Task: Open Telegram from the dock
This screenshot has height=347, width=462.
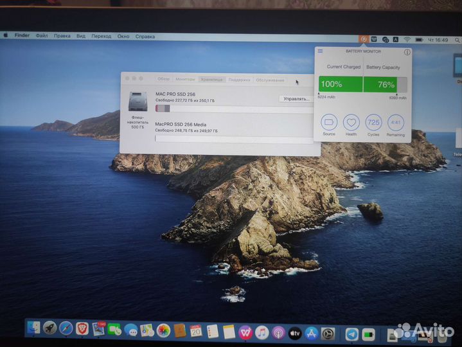Action: (352, 335)
